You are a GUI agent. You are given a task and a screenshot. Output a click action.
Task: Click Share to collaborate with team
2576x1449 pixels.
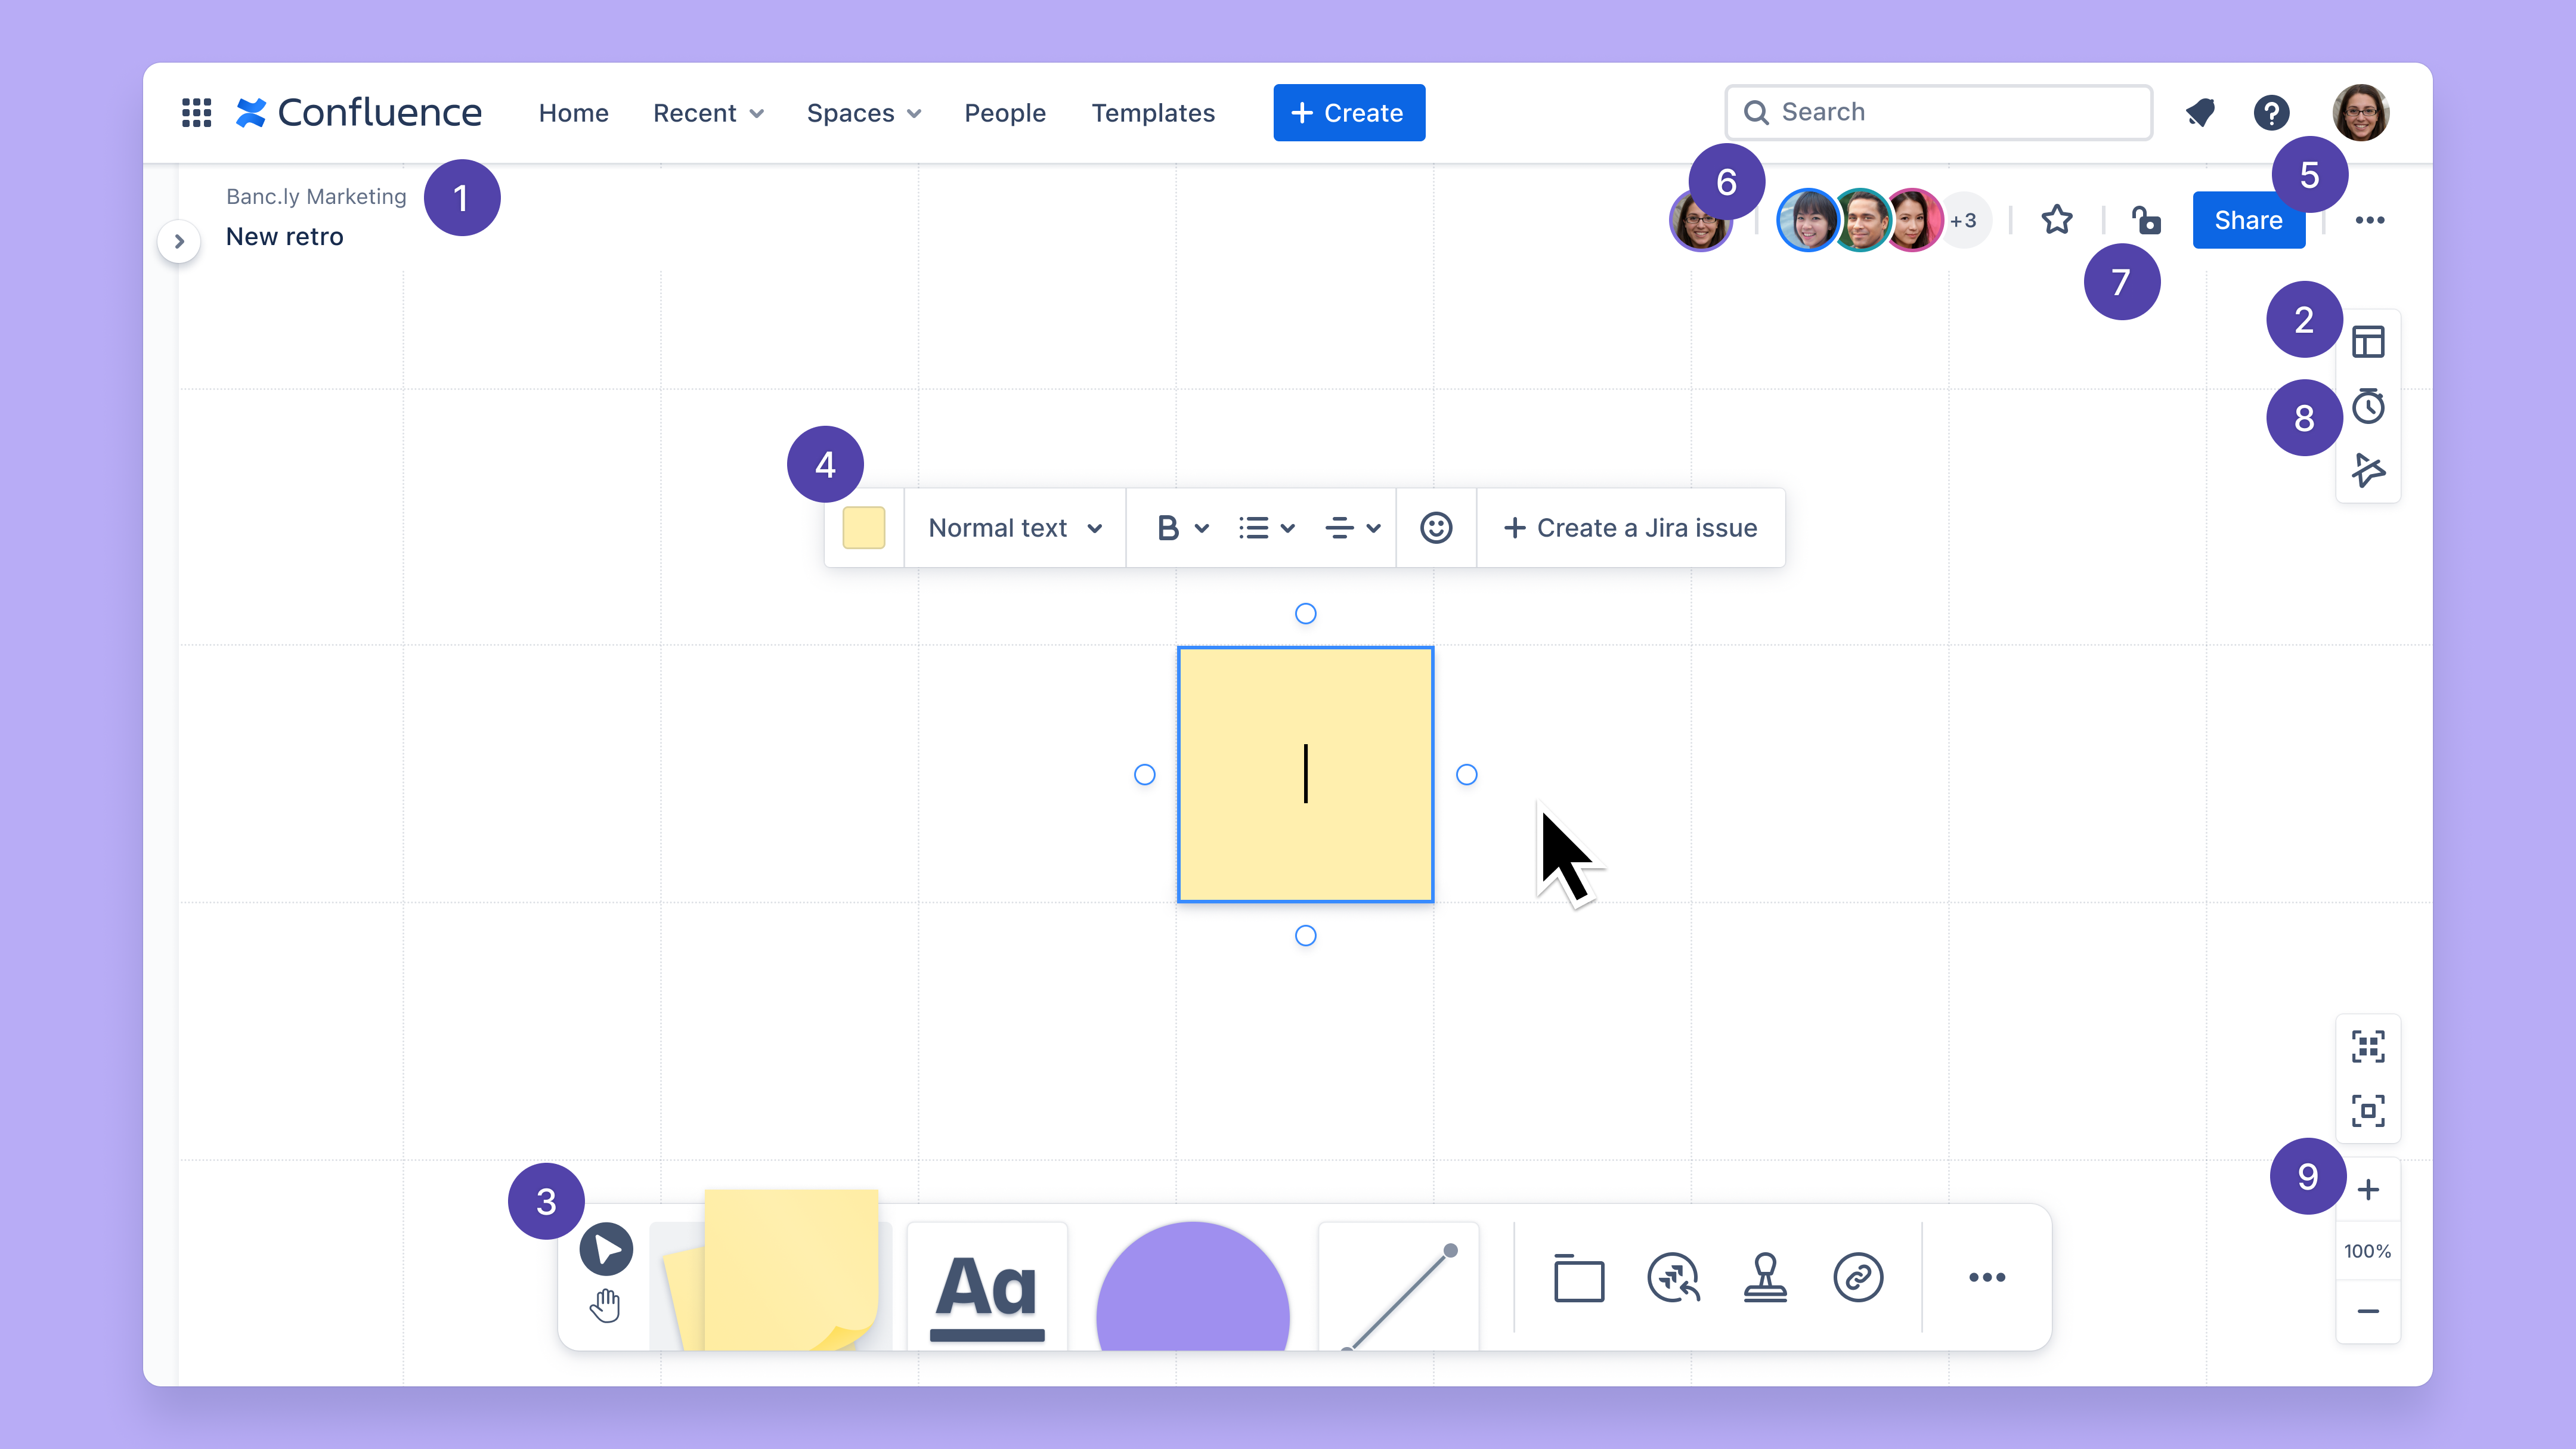(x=2249, y=219)
